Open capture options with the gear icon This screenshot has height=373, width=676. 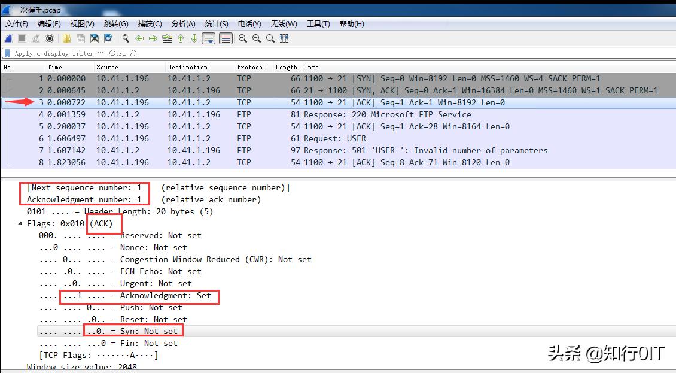point(48,38)
